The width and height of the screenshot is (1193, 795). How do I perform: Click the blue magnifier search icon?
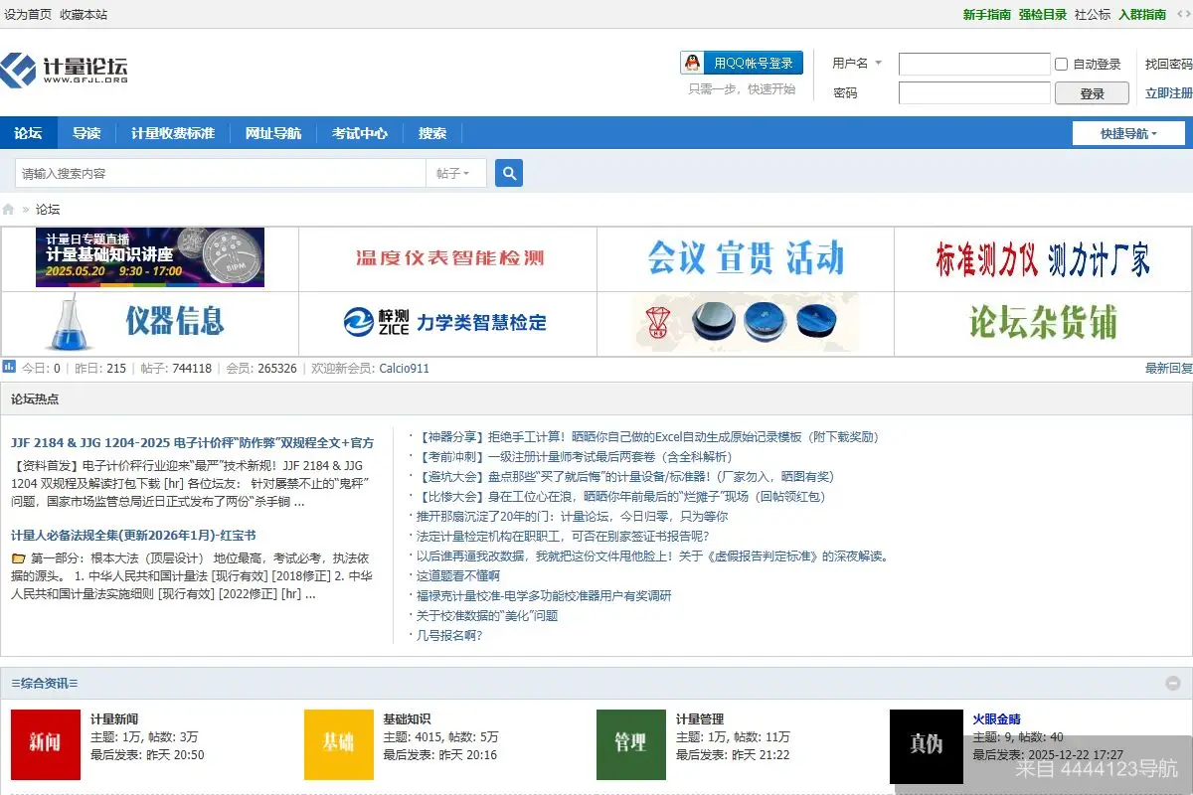[x=508, y=172]
